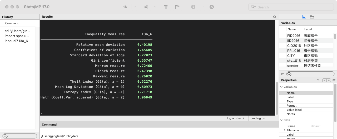Select the CITY variable row

coord(306,56)
